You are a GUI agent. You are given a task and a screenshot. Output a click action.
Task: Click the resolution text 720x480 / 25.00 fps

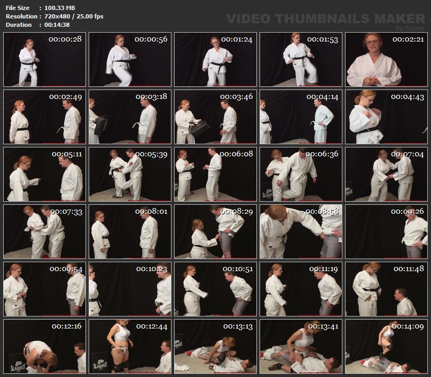click(74, 16)
